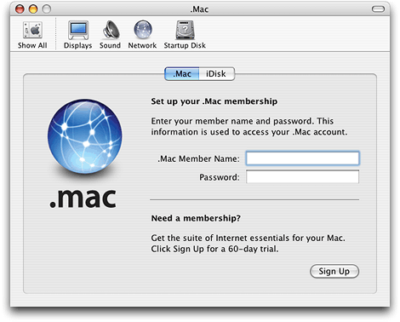Click the toolbar toggle pill button
400x322 pixels.
click(x=378, y=9)
